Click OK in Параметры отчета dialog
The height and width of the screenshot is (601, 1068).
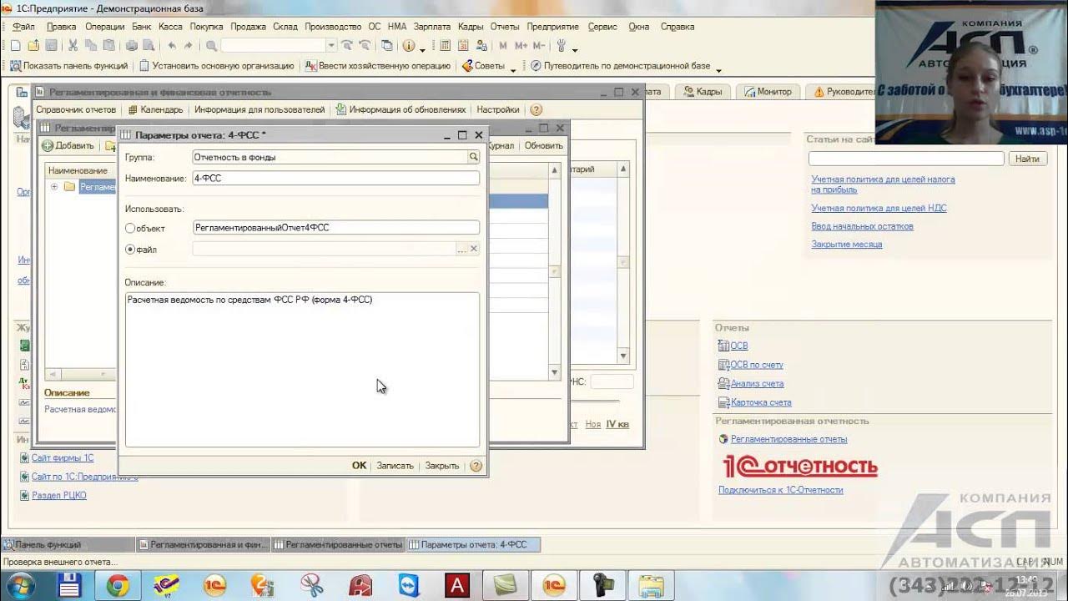click(359, 466)
